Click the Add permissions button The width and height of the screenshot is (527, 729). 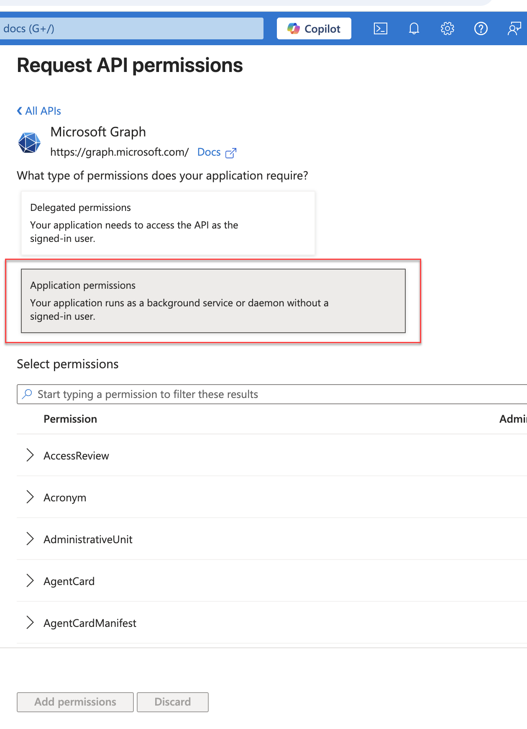coord(75,702)
